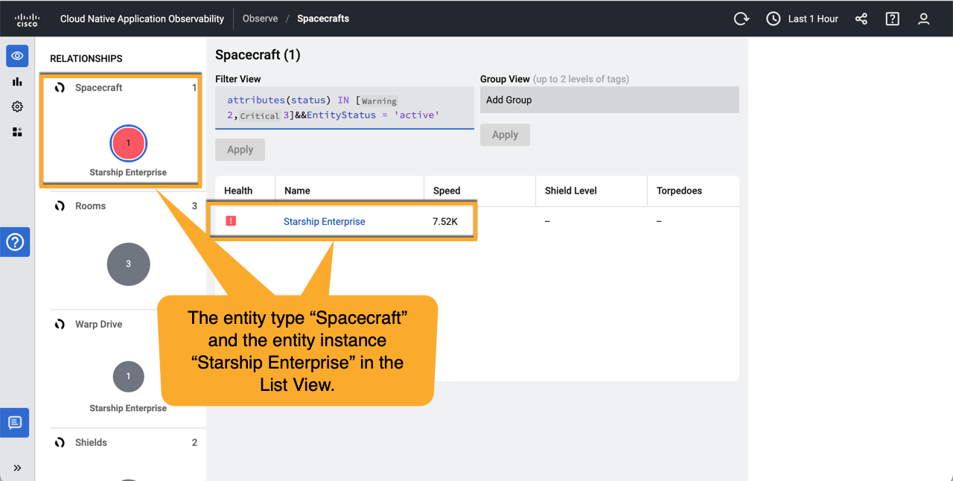Viewport: 953px width, 481px height.
Task: Apply the Filter View query
Action: click(240, 149)
